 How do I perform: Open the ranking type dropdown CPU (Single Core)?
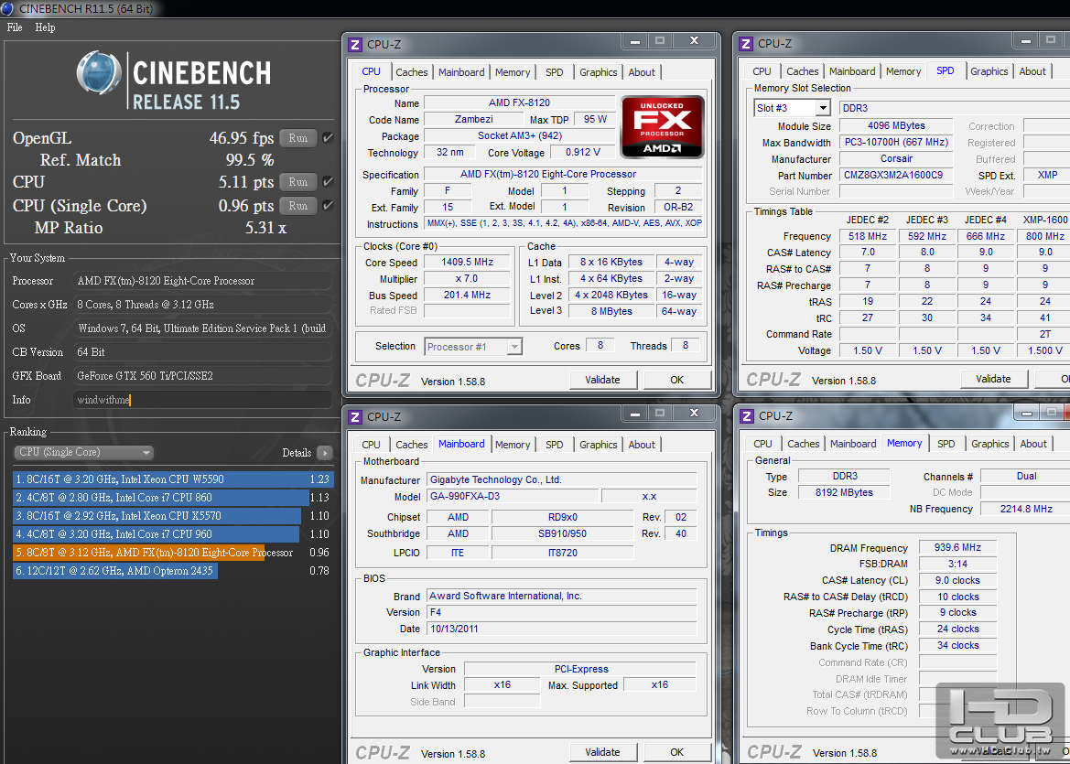84,452
